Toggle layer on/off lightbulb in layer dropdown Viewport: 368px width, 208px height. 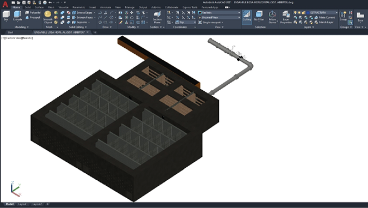coord(295,12)
